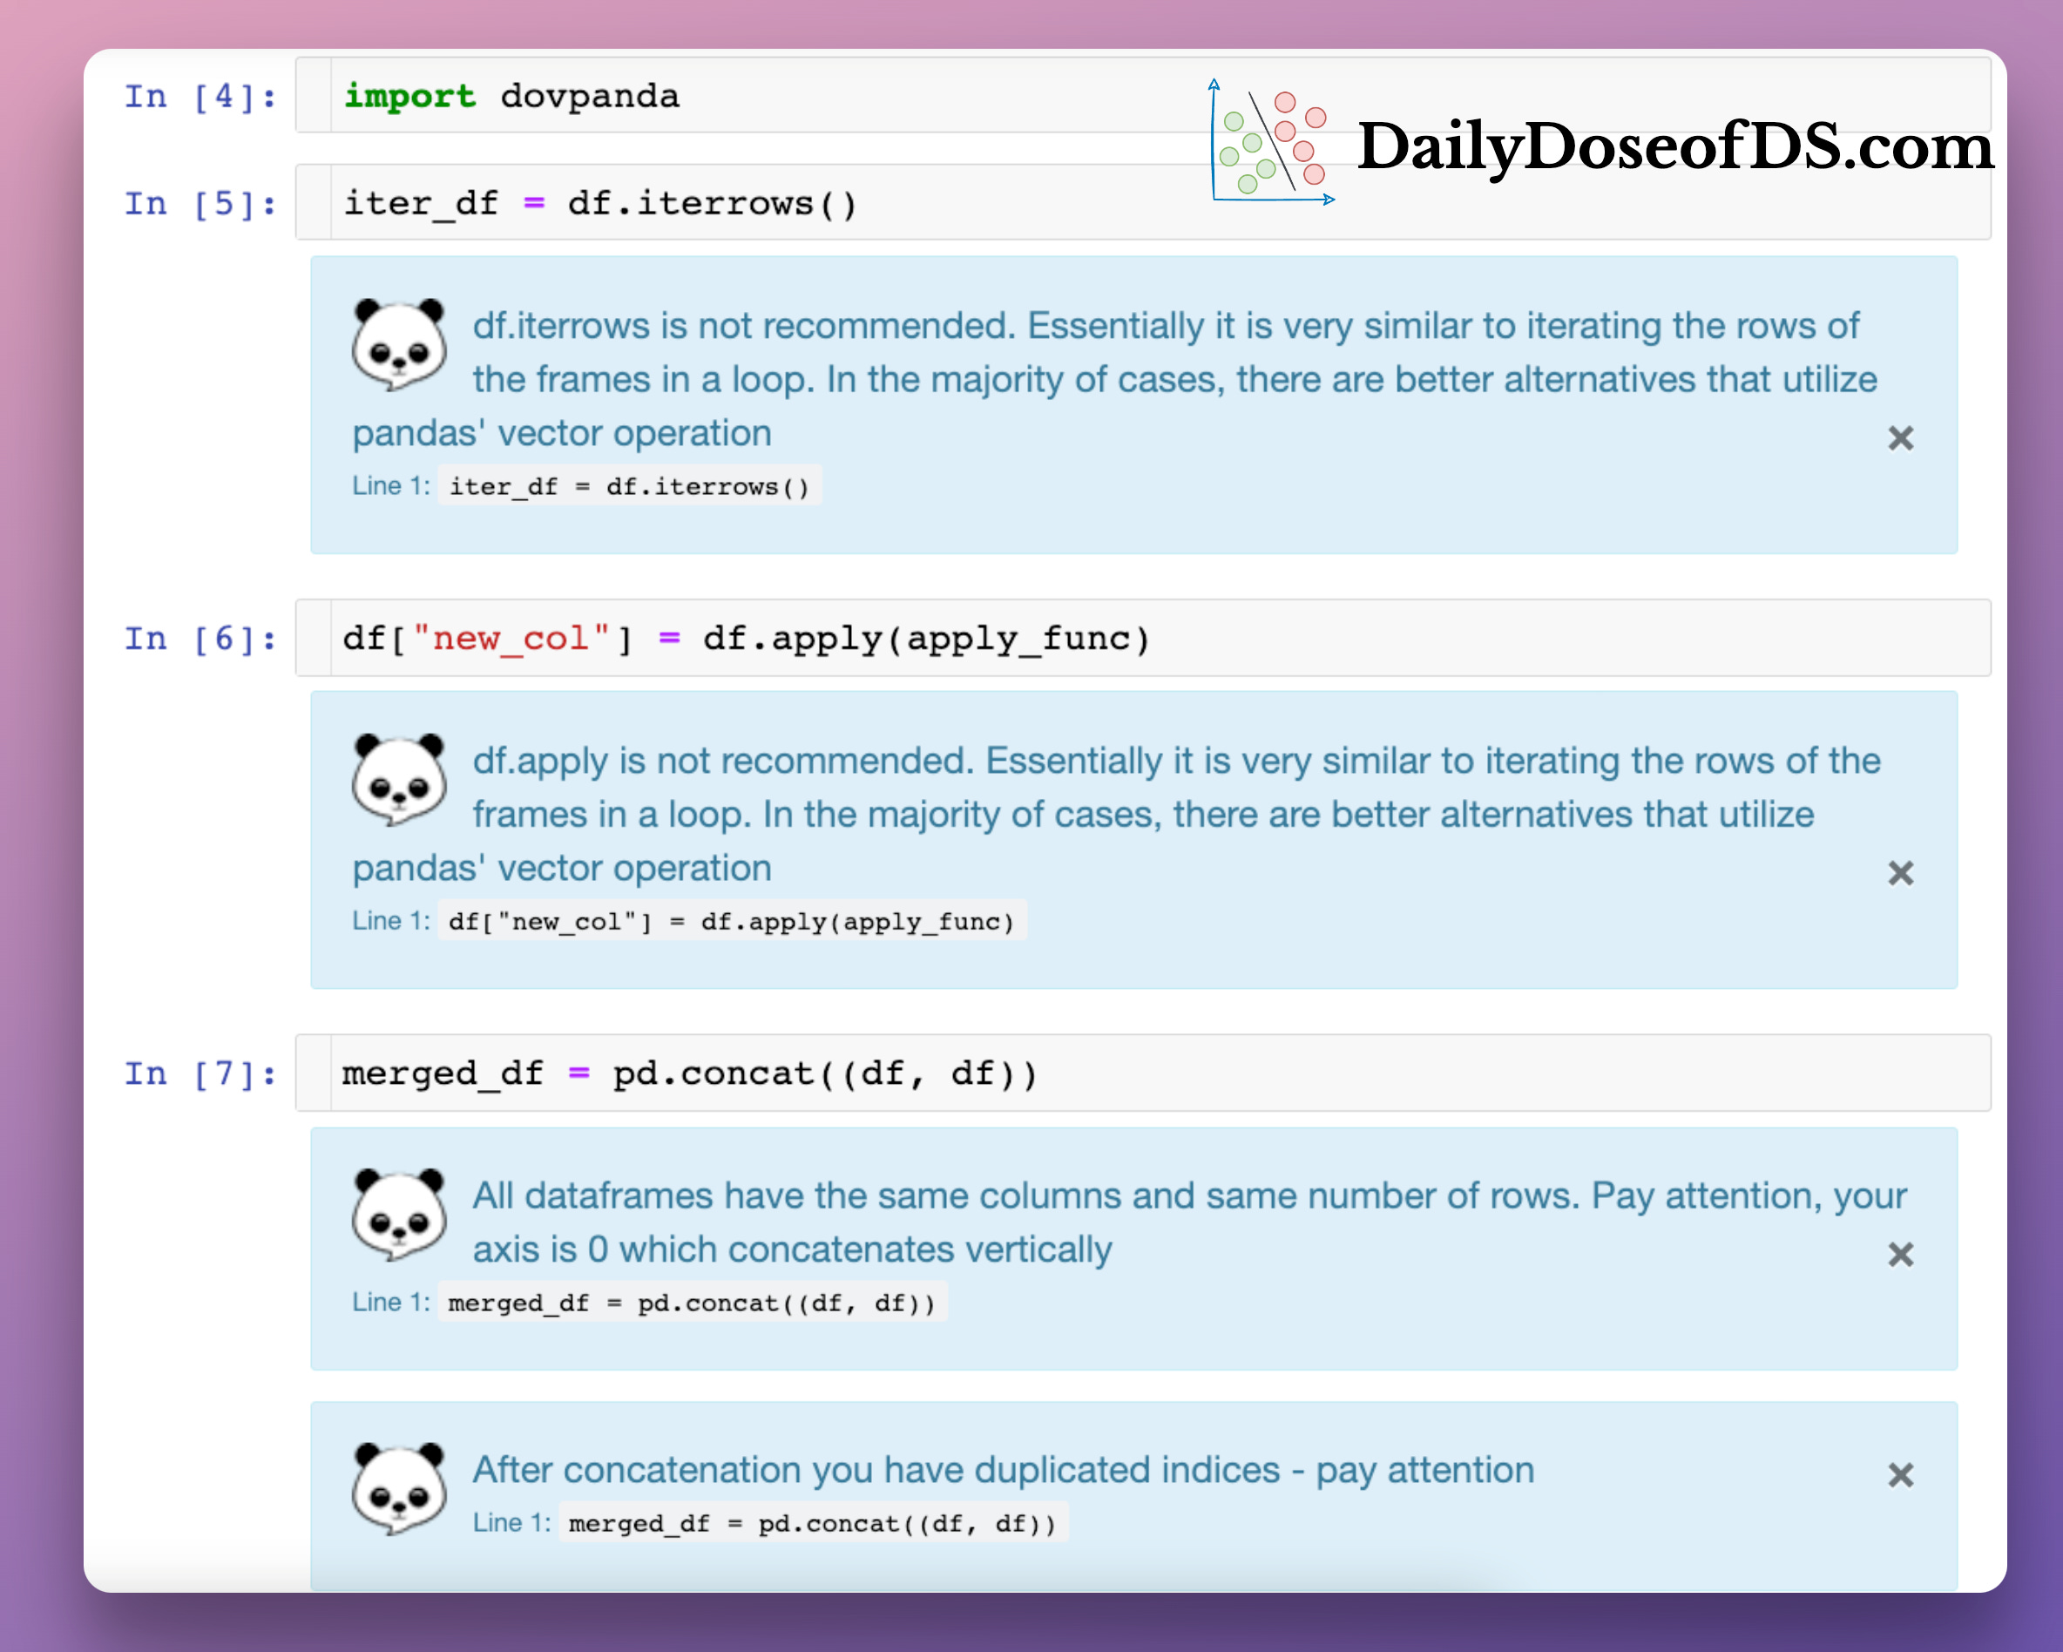Select the In [4] cell prompt
The image size is (2063, 1652).
198,96
